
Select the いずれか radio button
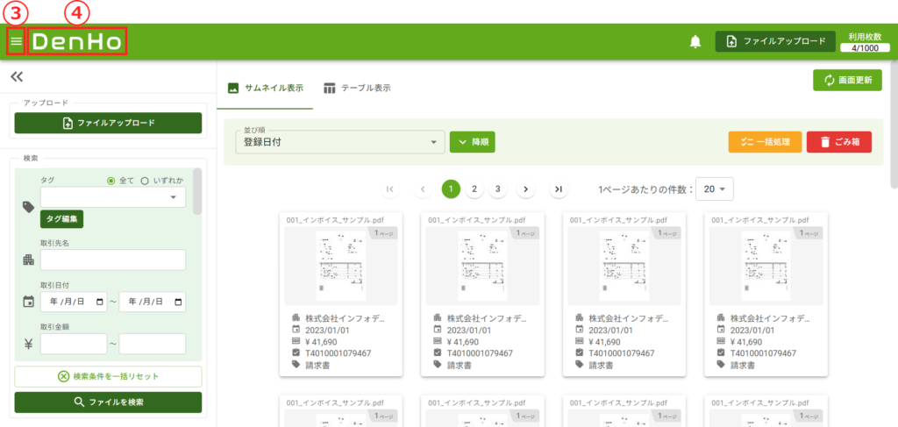(x=145, y=181)
